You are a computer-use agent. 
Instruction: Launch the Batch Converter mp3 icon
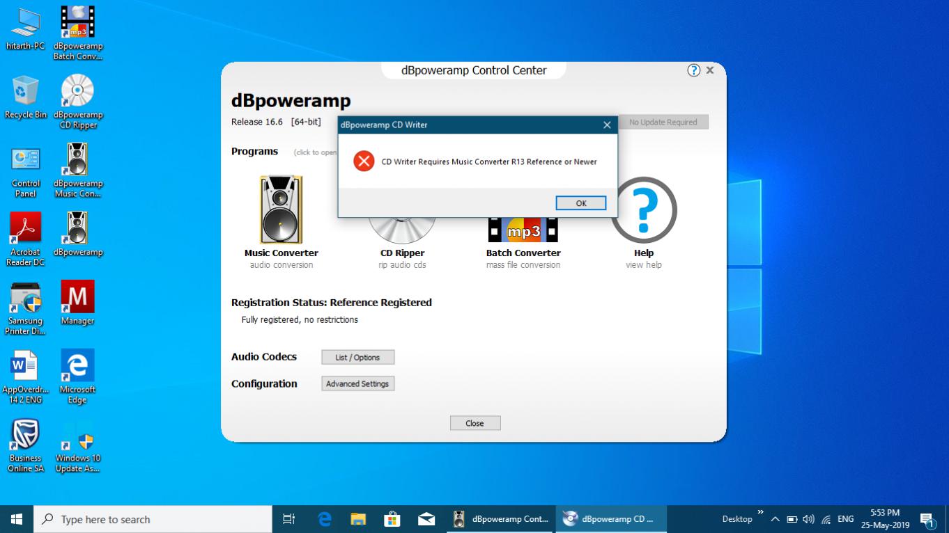(x=523, y=231)
